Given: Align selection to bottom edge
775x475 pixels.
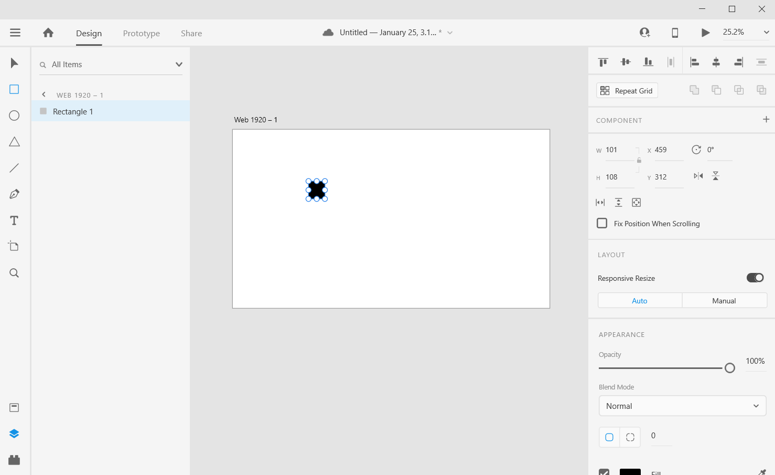Looking at the screenshot, I should 648,62.
